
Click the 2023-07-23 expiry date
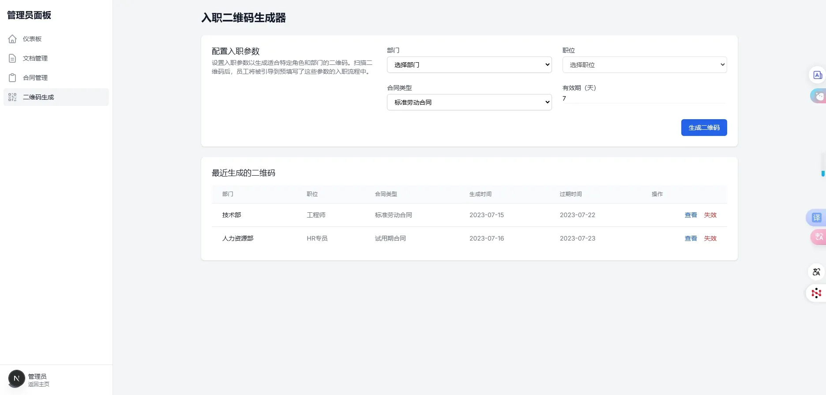click(x=578, y=238)
